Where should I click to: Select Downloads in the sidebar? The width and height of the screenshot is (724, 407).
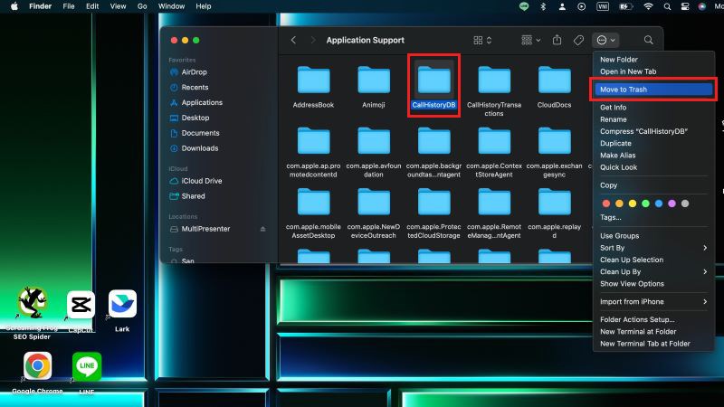point(199,148)
